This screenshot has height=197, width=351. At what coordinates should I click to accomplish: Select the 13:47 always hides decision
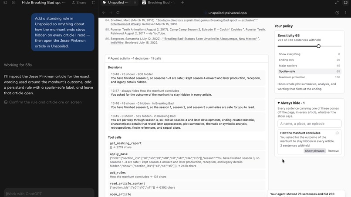pos(187,93)
